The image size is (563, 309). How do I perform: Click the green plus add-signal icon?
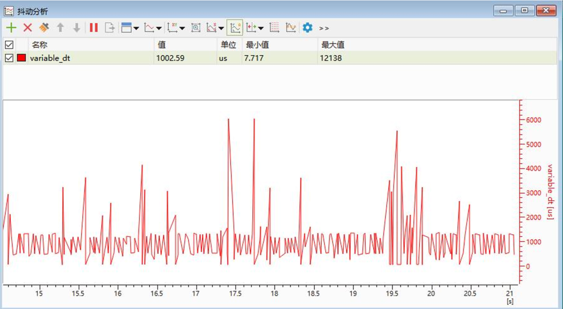[x=11, y=28]
